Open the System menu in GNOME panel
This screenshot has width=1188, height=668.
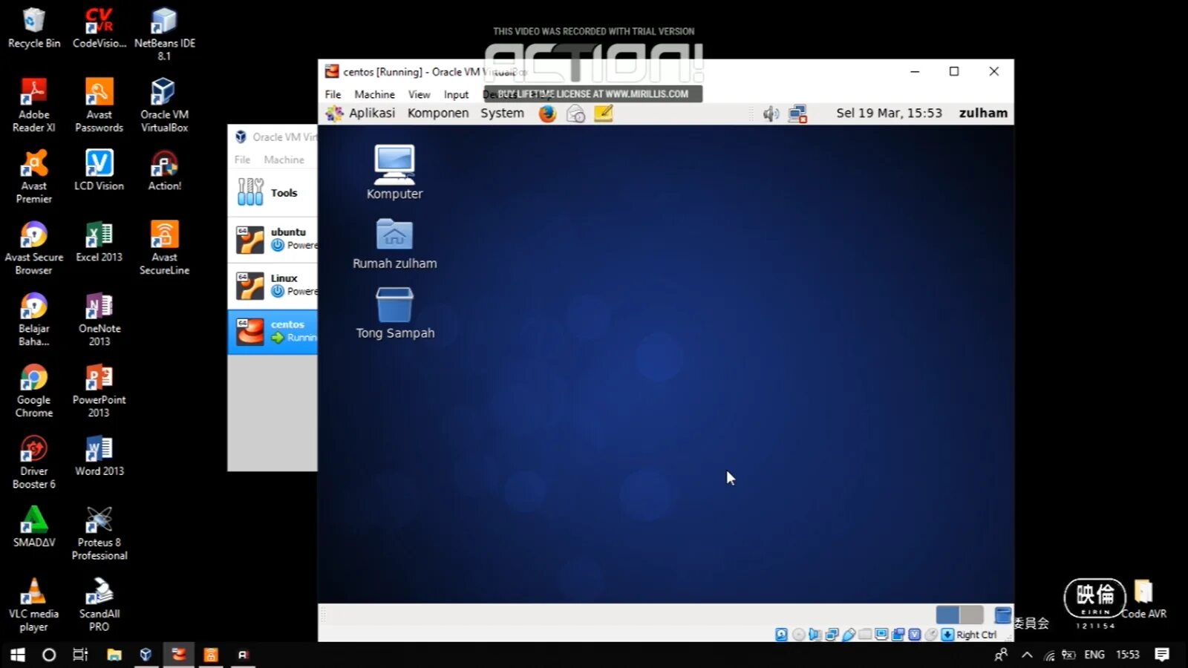pos(502,113)
